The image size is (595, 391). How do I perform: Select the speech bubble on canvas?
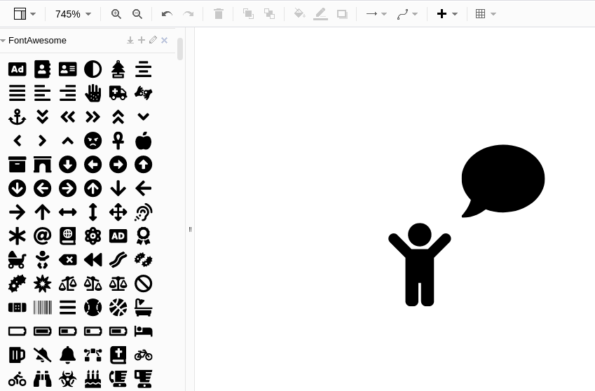(x=503, y=181)
